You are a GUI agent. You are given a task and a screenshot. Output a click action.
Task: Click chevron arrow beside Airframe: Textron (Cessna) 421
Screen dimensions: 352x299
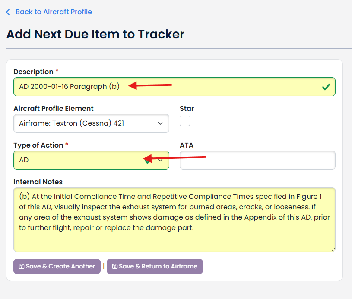click(160, 123)
